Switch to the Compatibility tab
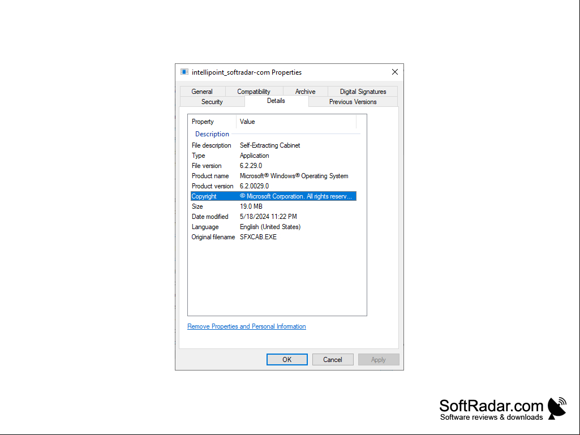This screenshot has height=435, width=580. pos(254,92)
